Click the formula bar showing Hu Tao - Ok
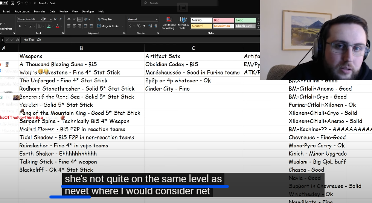This screenshot has width=372, height=203. [140, 40]
